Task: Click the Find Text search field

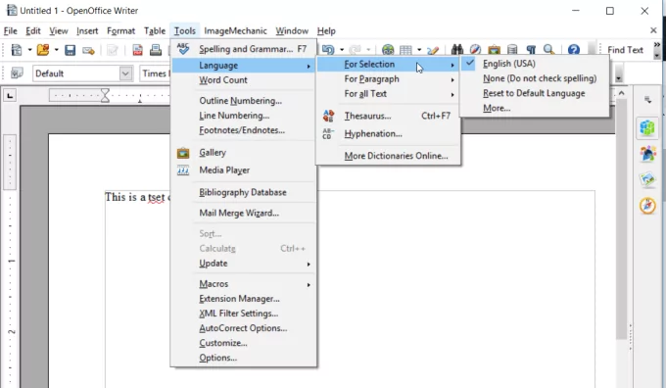Action: (625, 50)
